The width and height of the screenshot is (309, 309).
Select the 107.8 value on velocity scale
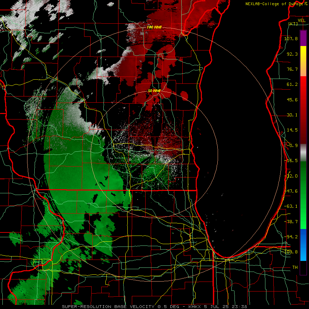[291, 38]
